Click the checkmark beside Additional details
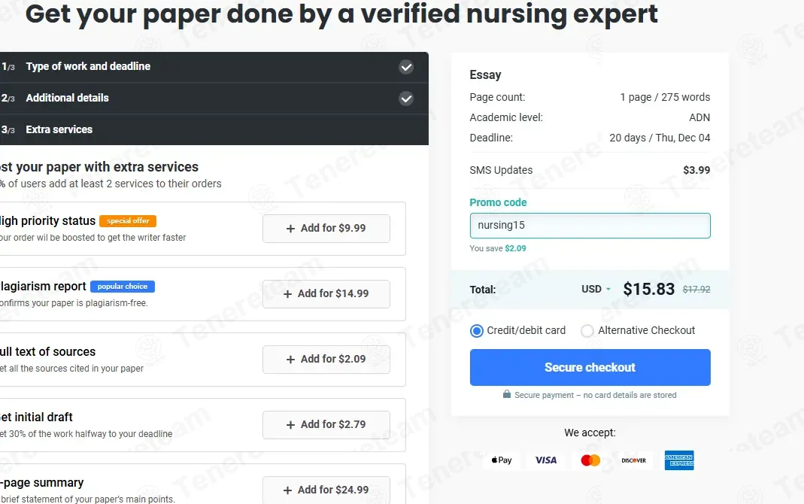Image resolution: width=804 pixels, height=504 pixels. tap(406, 99)
